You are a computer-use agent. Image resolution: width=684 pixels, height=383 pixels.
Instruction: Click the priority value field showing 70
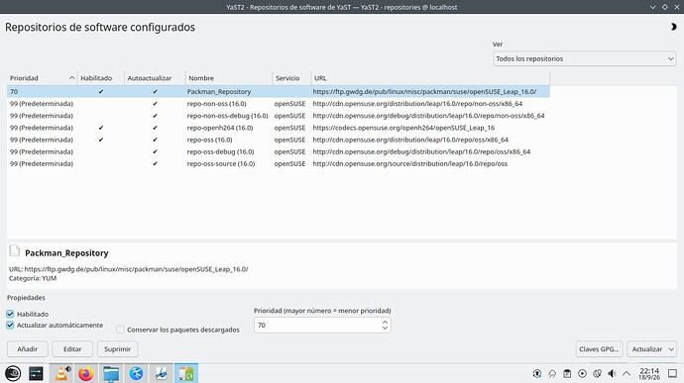point(317,325)
